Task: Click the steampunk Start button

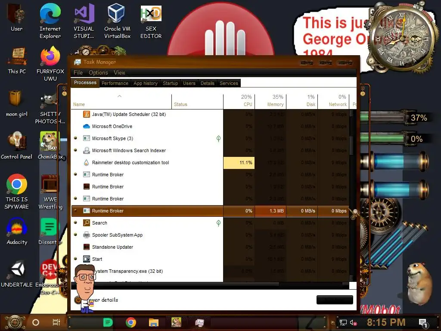Action: point(15,322)
